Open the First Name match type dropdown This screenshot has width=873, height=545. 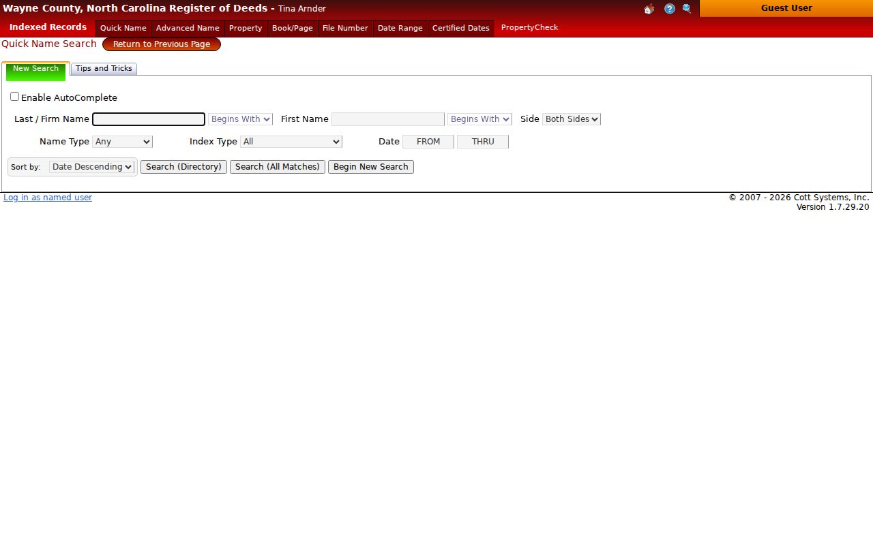coord(479,119)
